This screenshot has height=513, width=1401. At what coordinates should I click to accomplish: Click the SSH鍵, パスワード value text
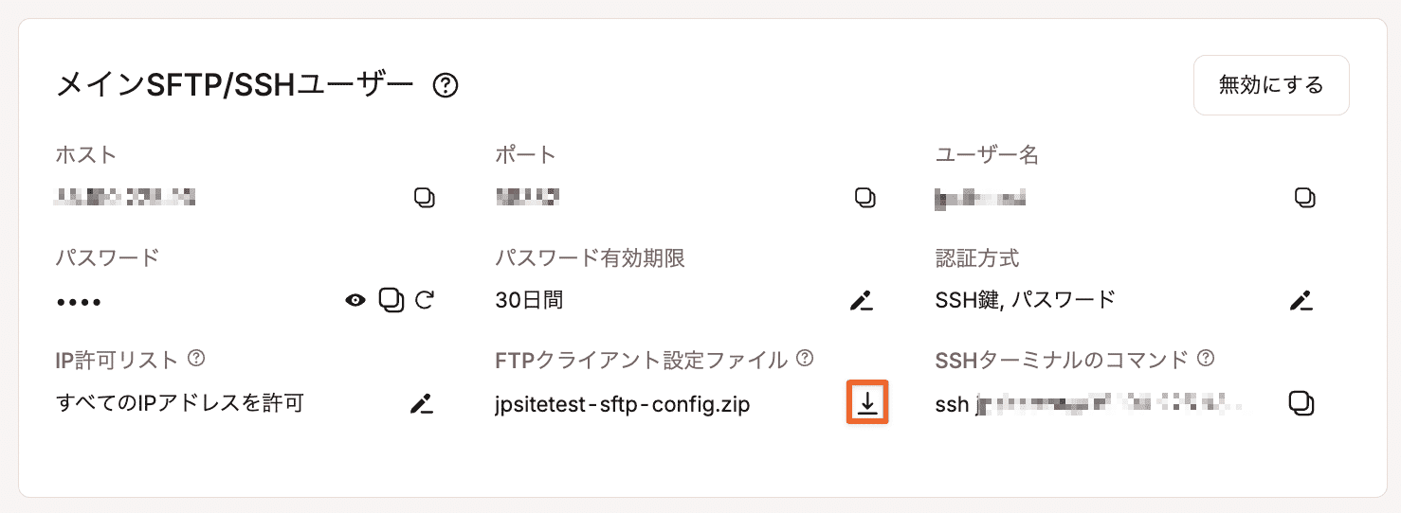tap(1025, 301)
